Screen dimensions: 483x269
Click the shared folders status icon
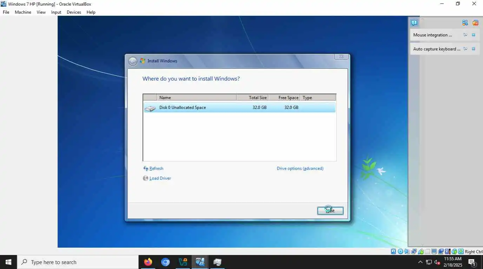(x=427, y=251)
